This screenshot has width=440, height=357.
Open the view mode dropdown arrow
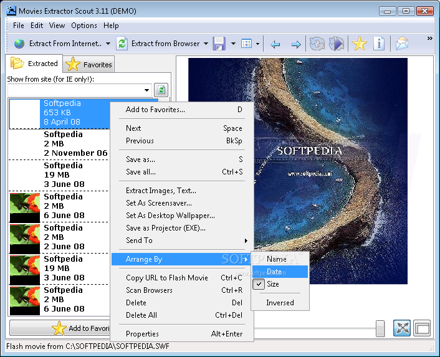tap(257, 44)
